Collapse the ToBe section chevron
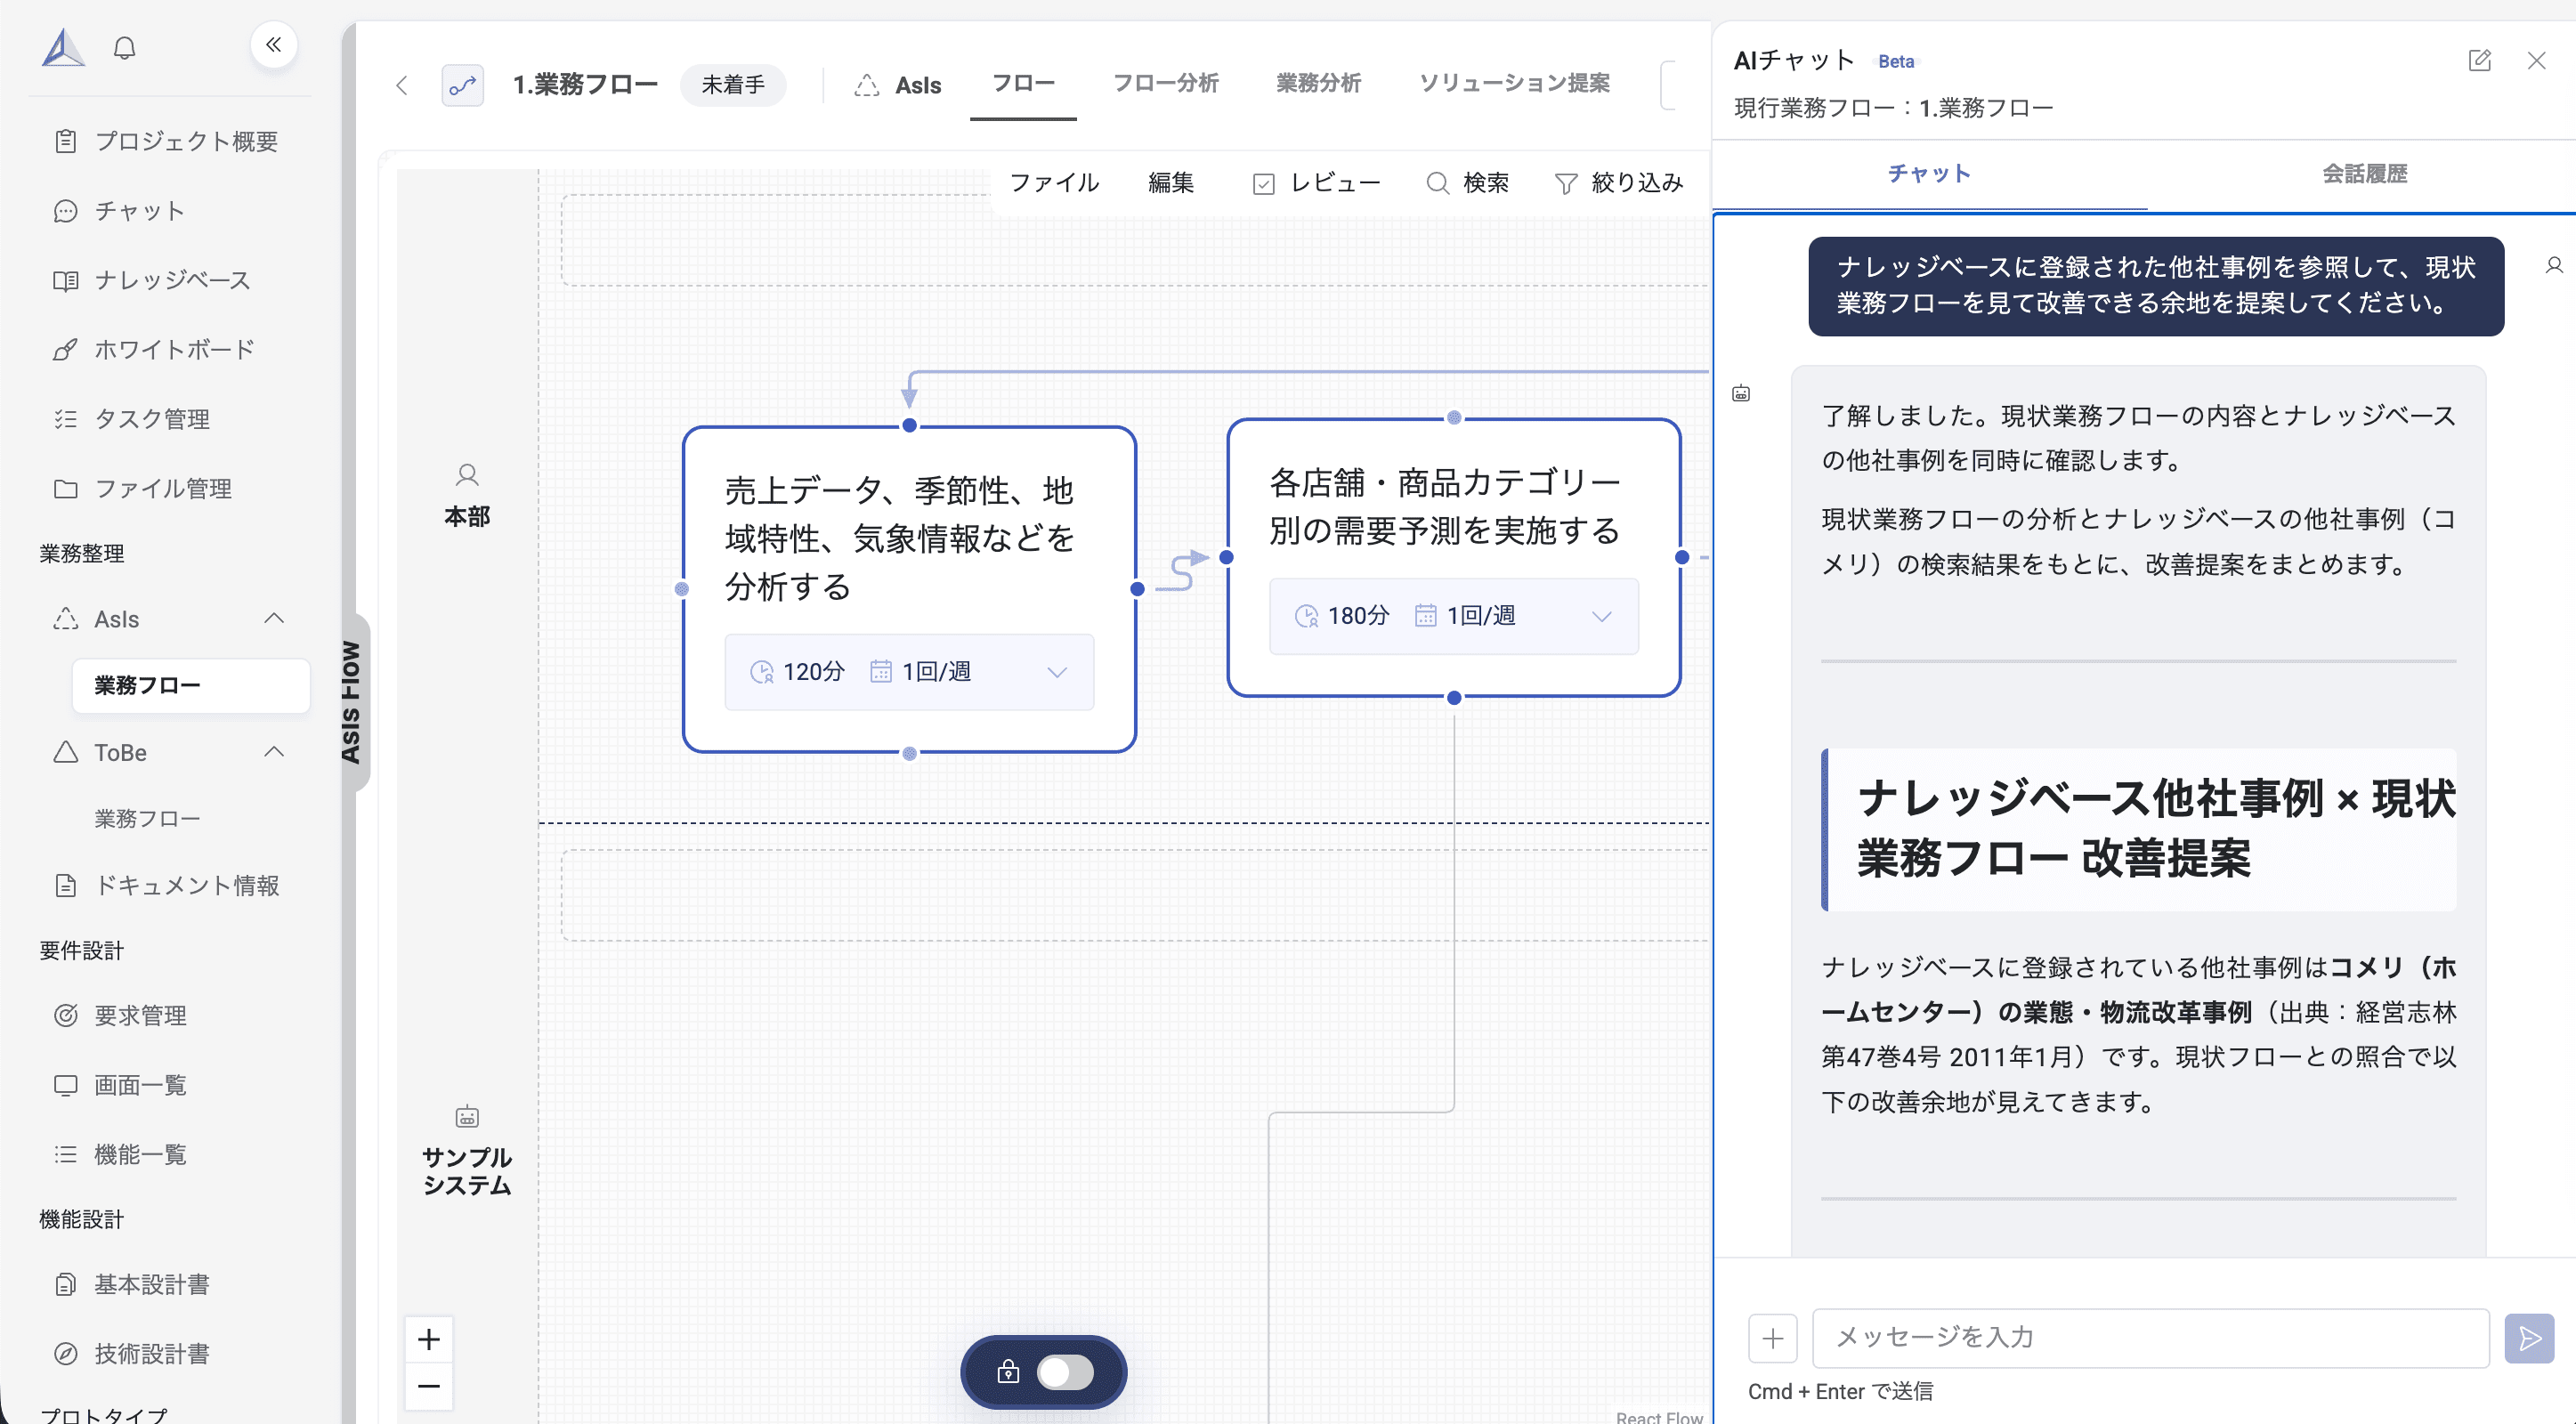This screenshot has height=1424, width=2576. click(274, 752)
